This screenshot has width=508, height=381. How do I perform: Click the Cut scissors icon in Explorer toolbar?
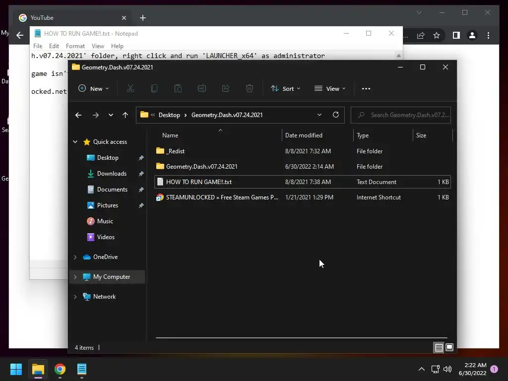click(x=130, y=88)
